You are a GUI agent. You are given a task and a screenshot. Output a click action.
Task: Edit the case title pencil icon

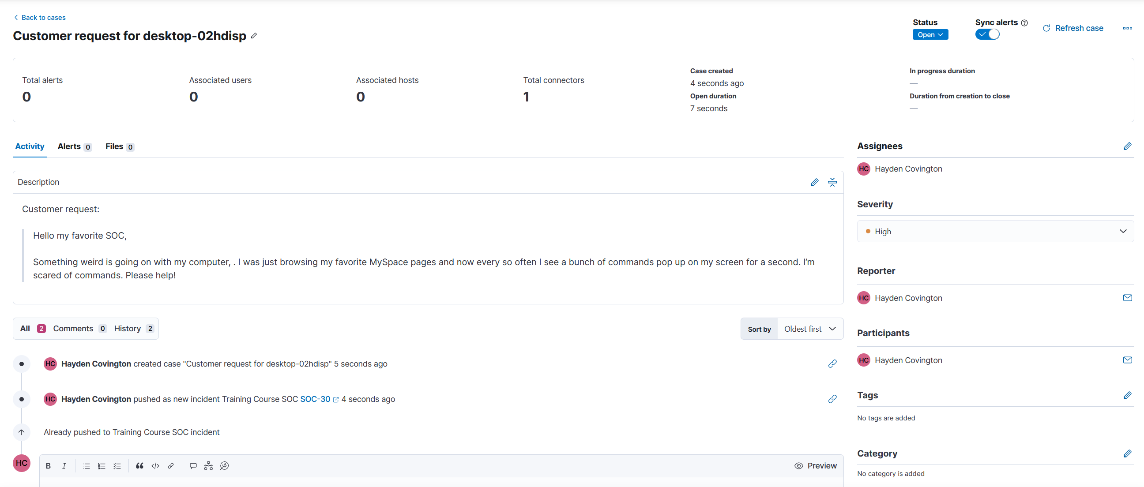pyautogui.click(x=254, y=36)
